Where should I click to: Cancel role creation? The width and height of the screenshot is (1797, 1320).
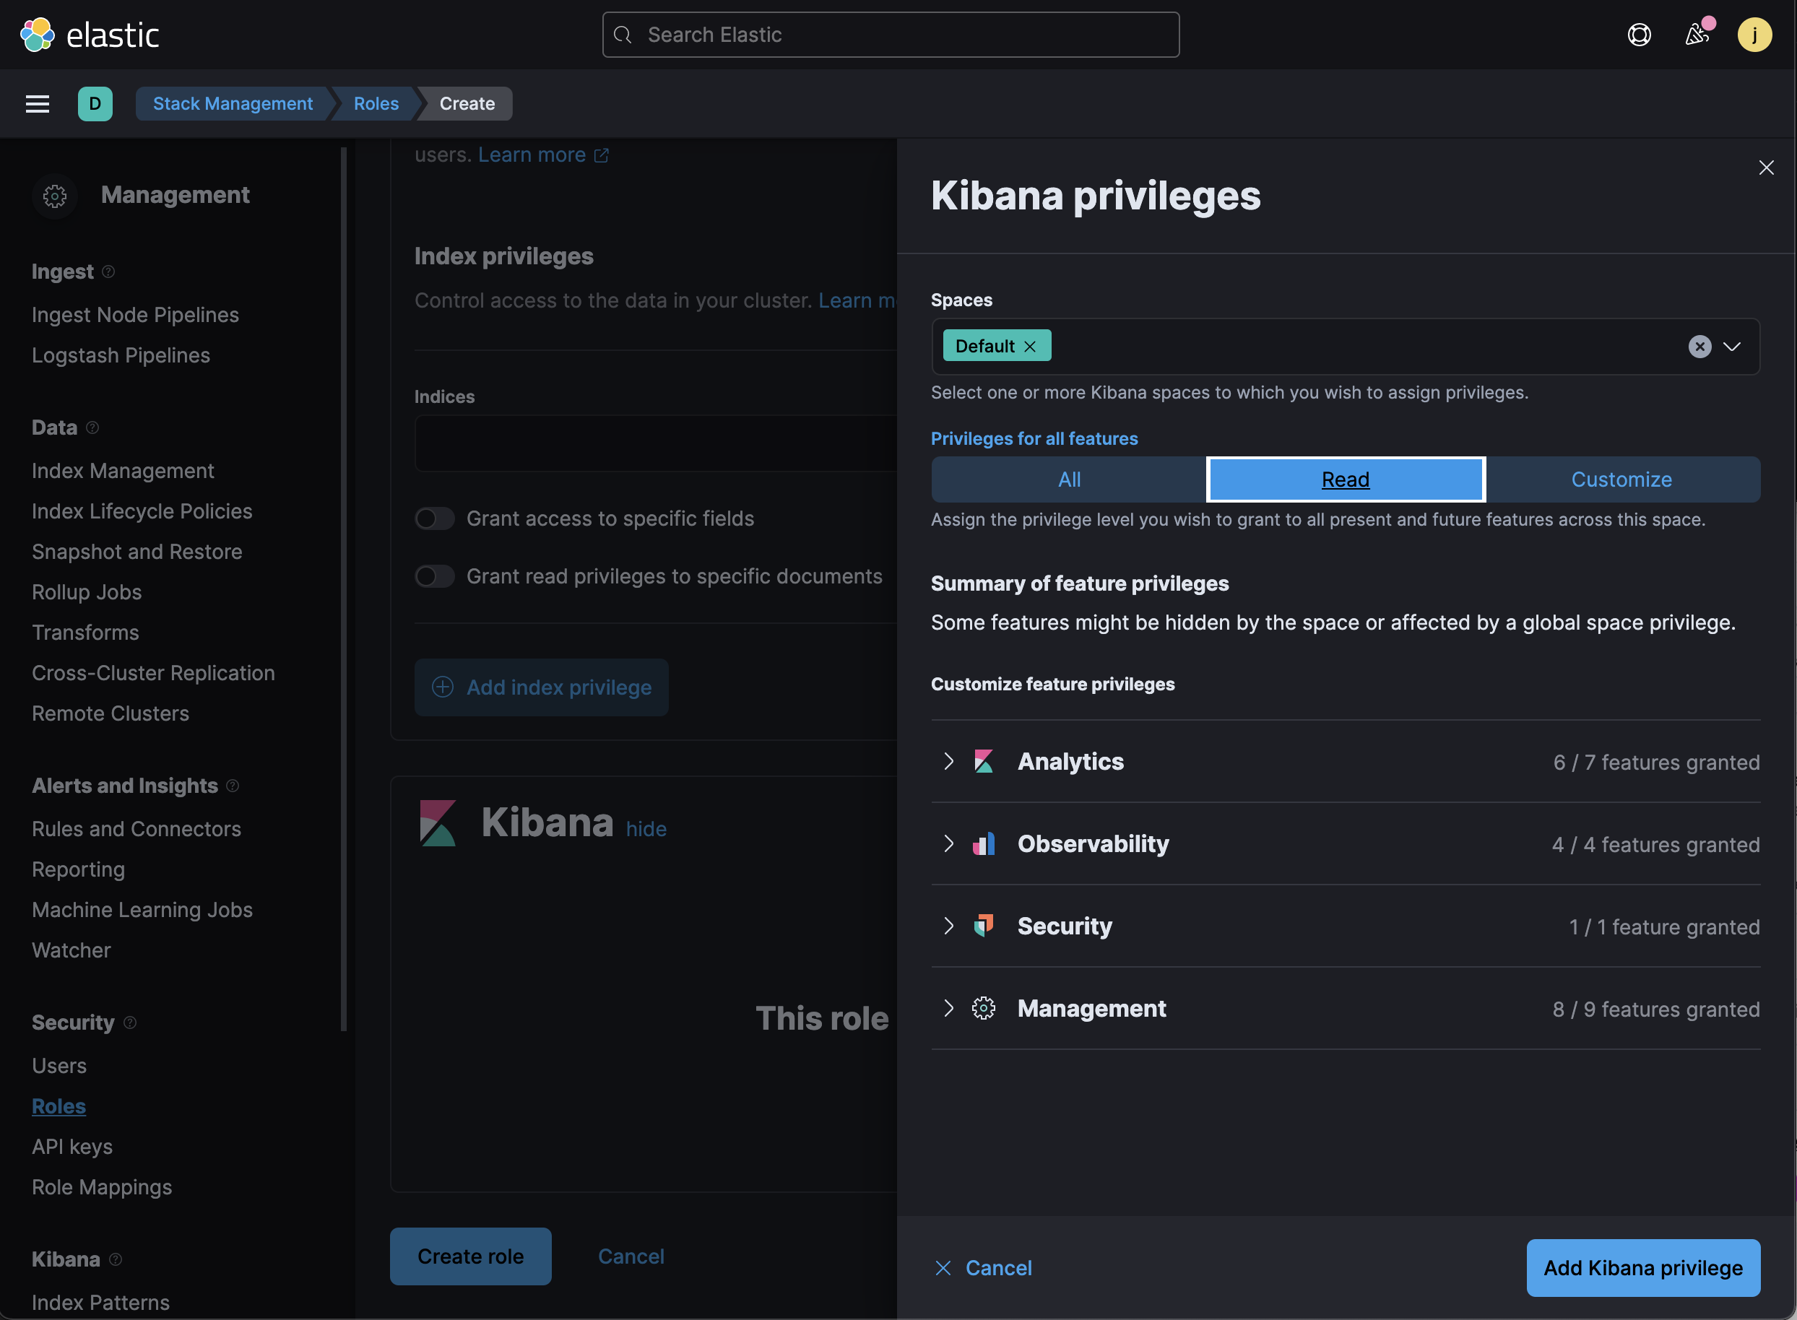click(631, 1256)
